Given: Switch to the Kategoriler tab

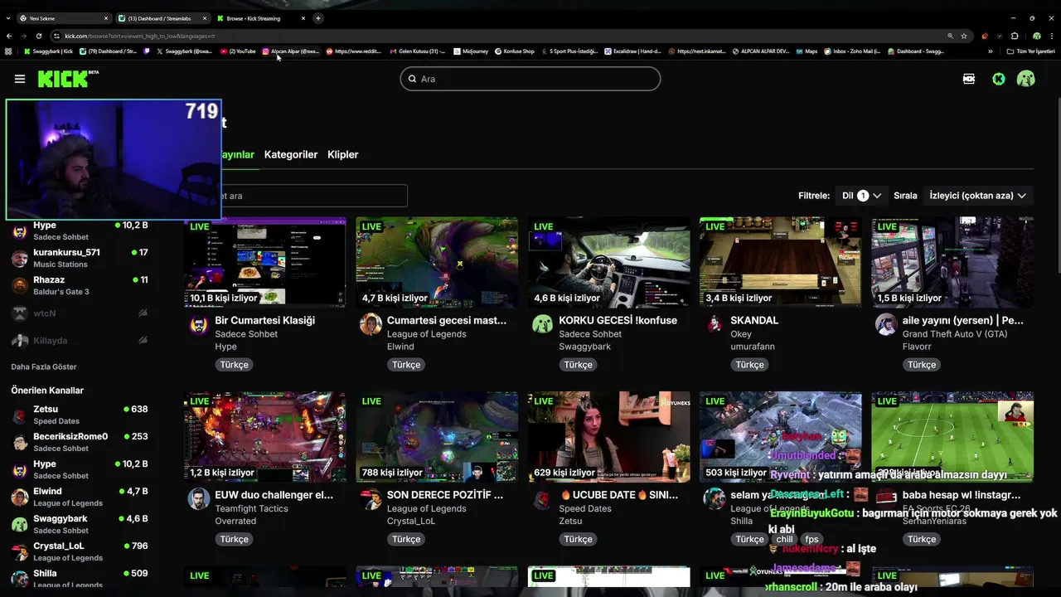Looking at the screenshot, I should point(291,155).
